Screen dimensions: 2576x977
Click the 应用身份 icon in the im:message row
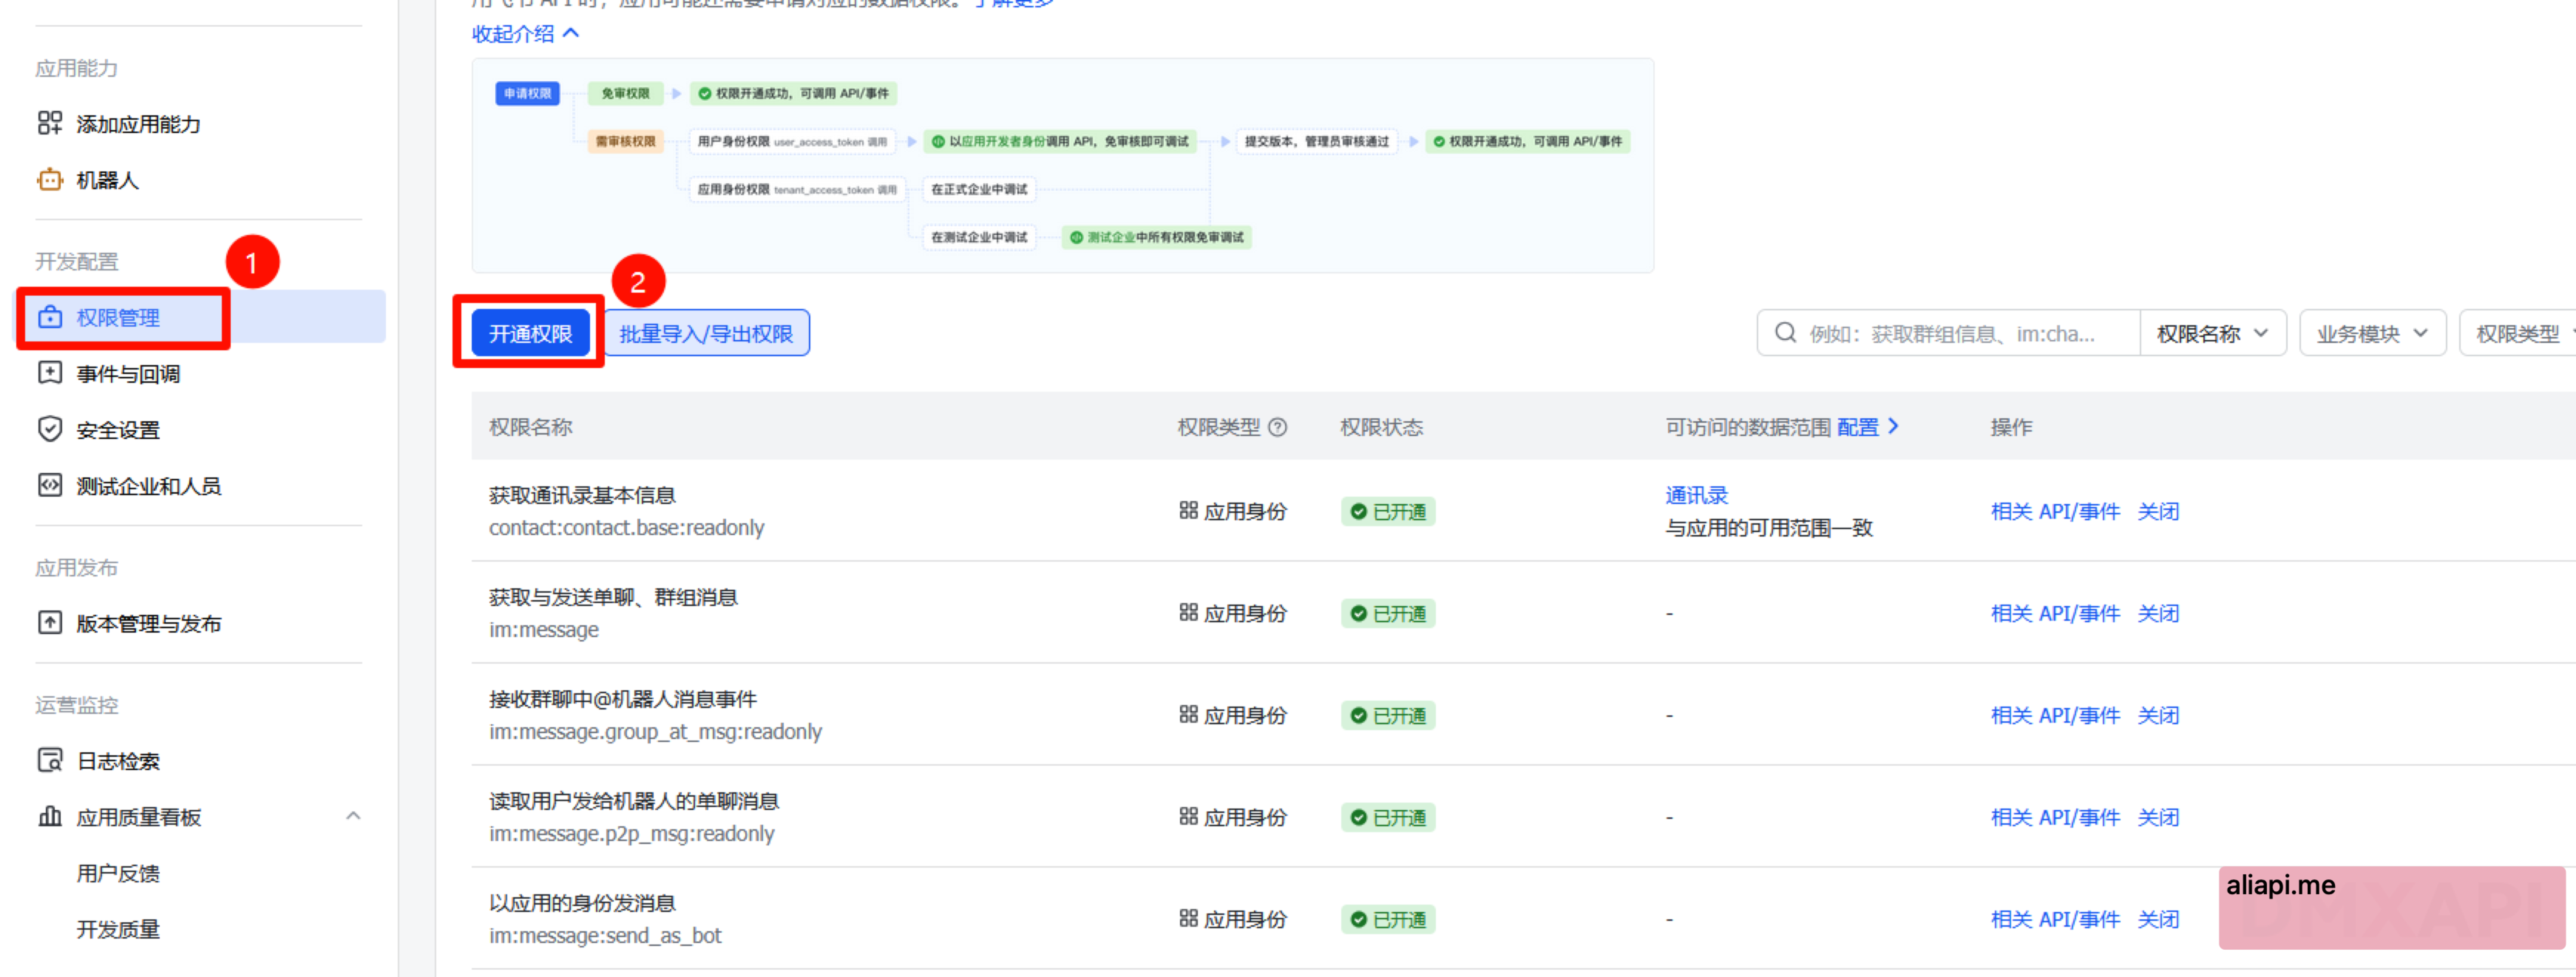1188,612
